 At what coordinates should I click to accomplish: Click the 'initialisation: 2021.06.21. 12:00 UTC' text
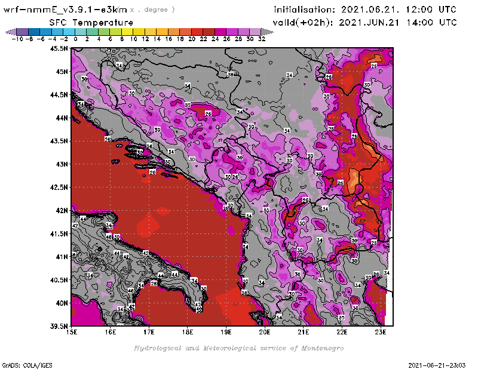point(365,10)
